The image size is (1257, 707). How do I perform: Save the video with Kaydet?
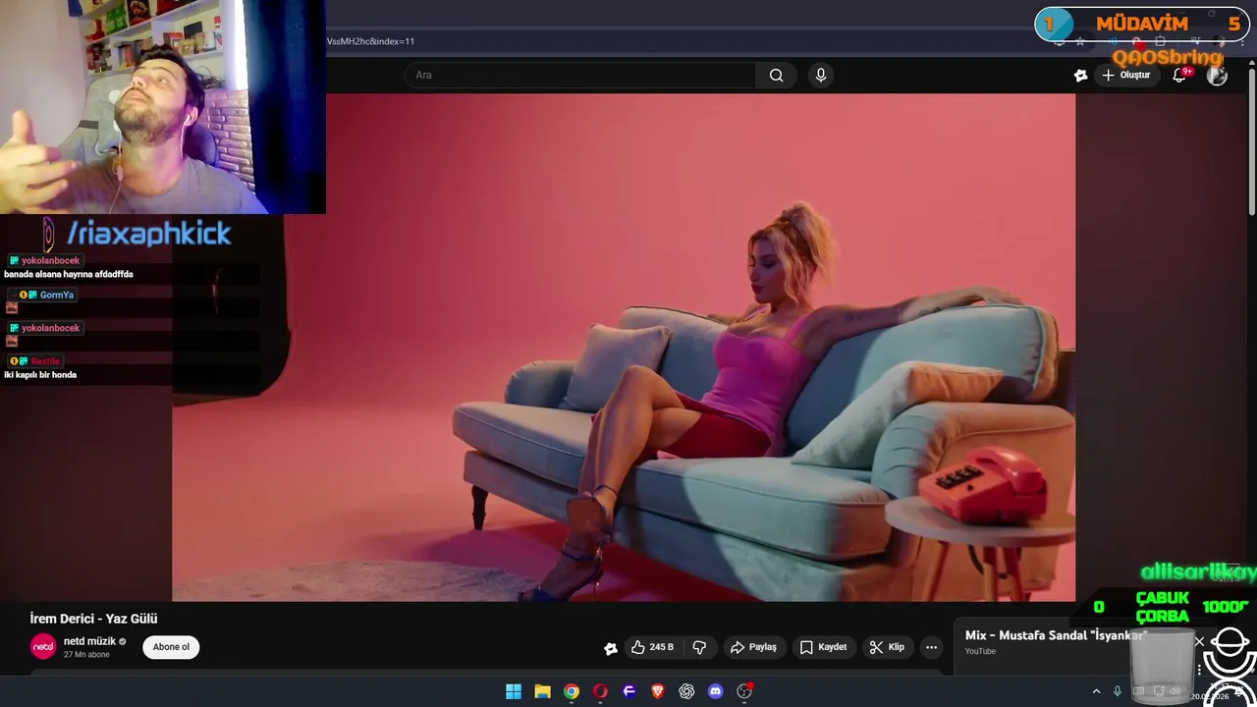(823, 647)
